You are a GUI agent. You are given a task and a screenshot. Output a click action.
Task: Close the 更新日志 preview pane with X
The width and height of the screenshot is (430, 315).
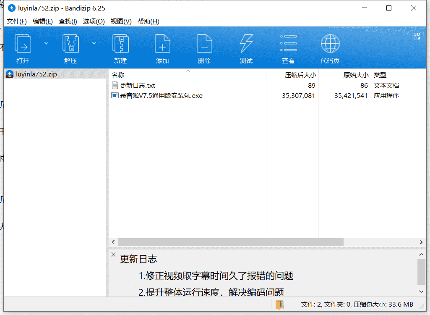point(113,255)
